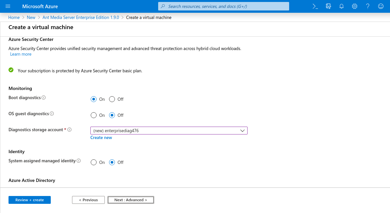
Task: Set Boot diagnostics to On
Action: click(94, 99)
